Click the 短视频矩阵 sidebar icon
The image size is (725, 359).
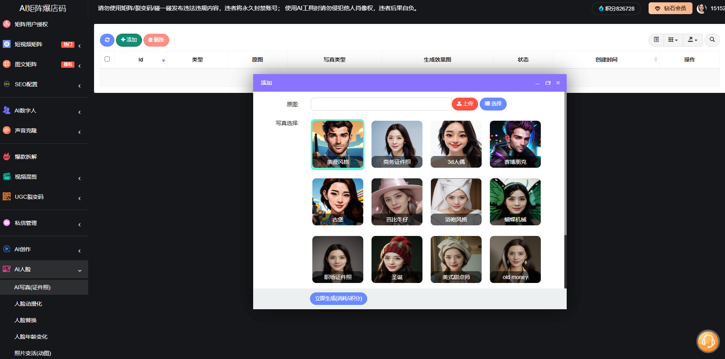click(x=7, y=44)
